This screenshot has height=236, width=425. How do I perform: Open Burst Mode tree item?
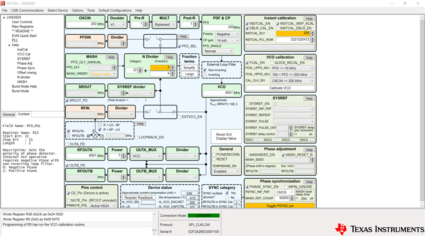20,91
